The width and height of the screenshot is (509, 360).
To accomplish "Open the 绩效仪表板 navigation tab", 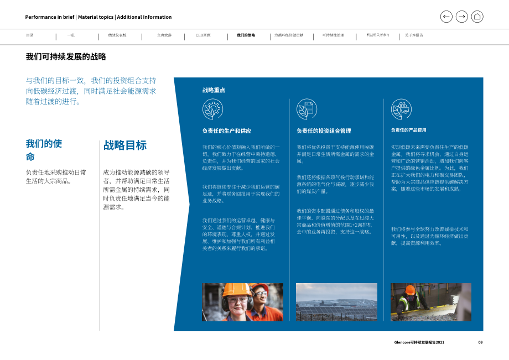I will click(x=117, y=35).
